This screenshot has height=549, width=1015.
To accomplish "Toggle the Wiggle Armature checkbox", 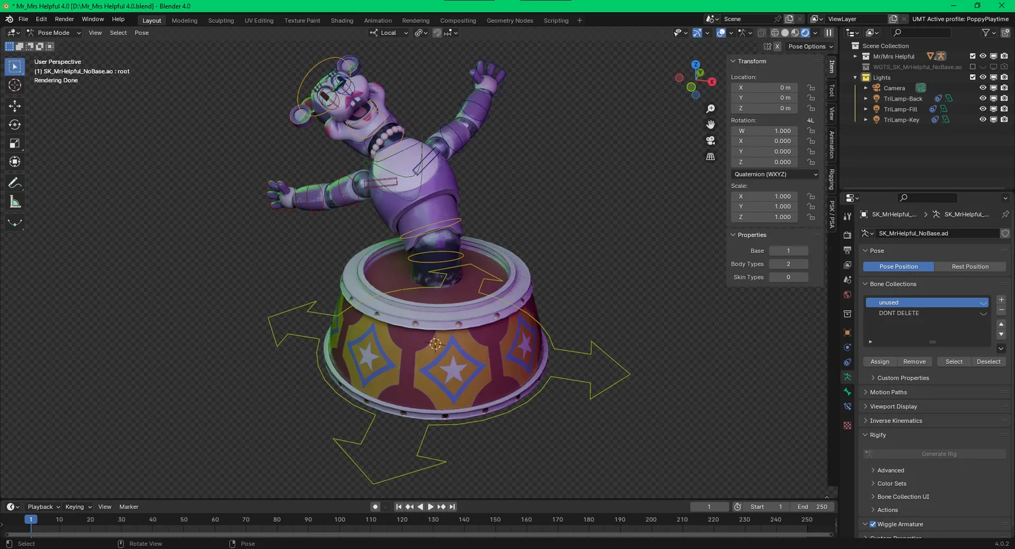I will click(873, 524).
